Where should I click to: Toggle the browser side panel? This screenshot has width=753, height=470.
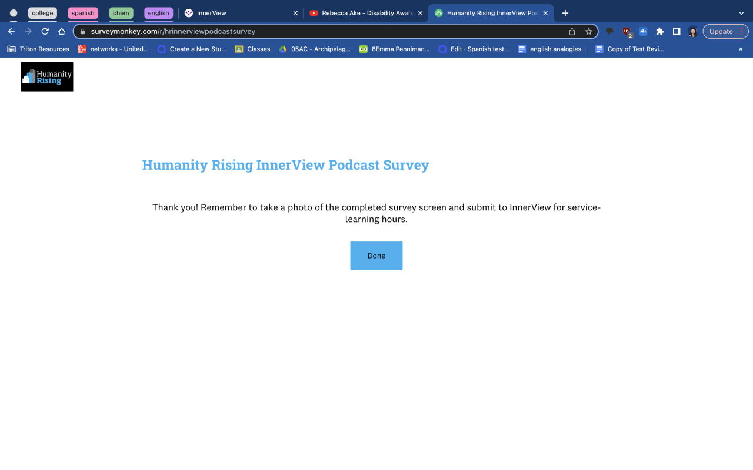(677, 32)
